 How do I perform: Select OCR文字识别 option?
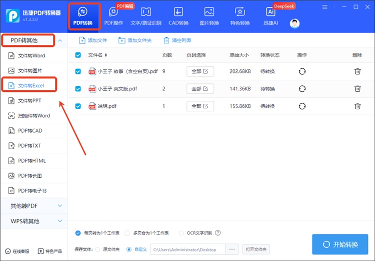pos(181,233)
